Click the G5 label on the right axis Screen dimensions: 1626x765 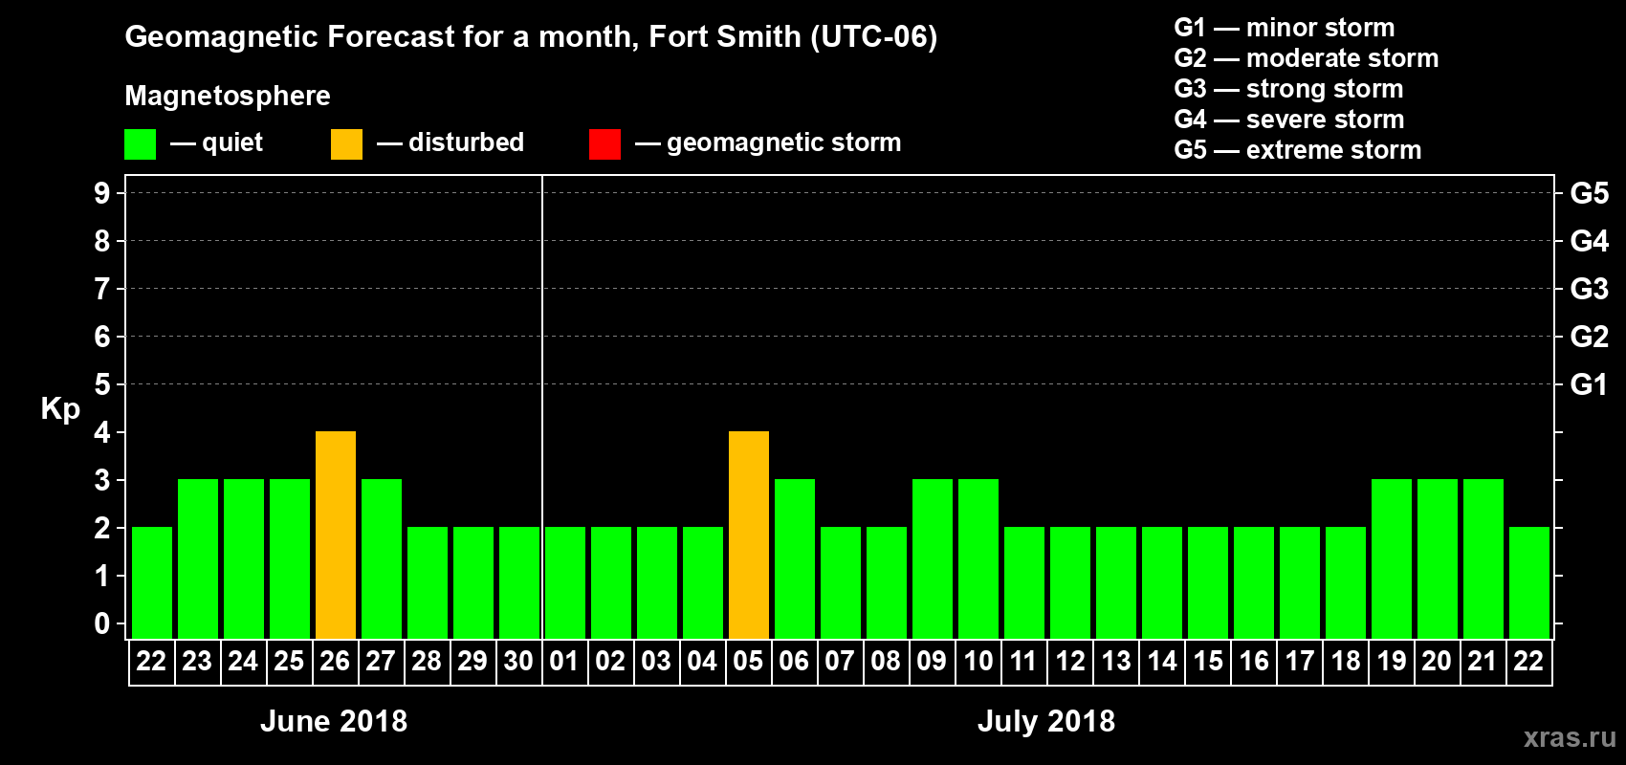[x=1589, y=193]
